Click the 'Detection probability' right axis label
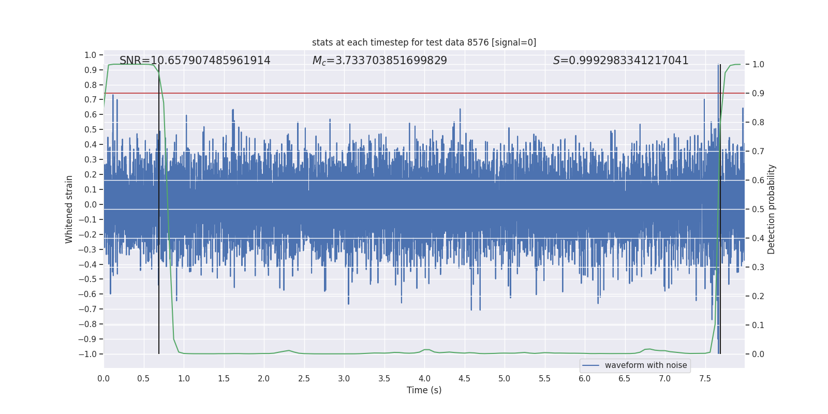 click(772, 209)
